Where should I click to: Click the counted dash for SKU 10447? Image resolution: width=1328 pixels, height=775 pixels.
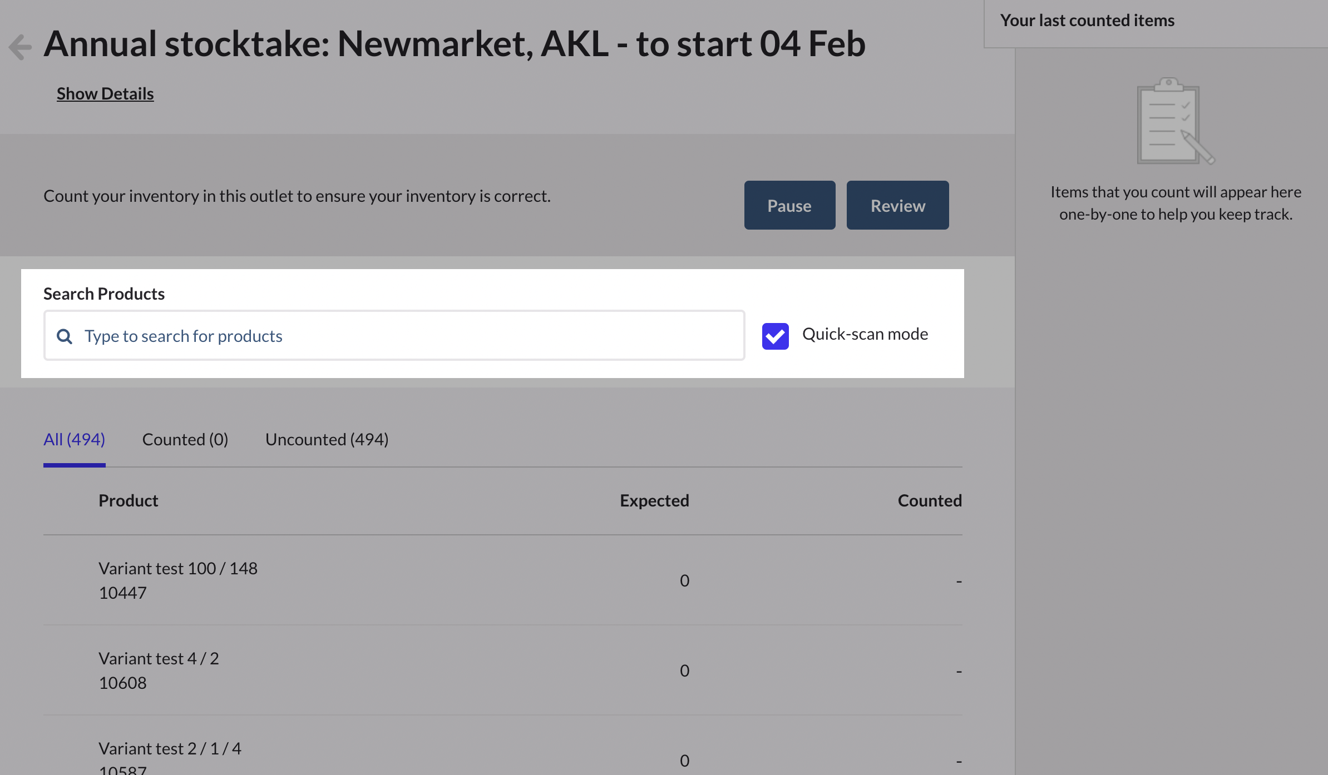pyautogui.click(x=959, y=581)
